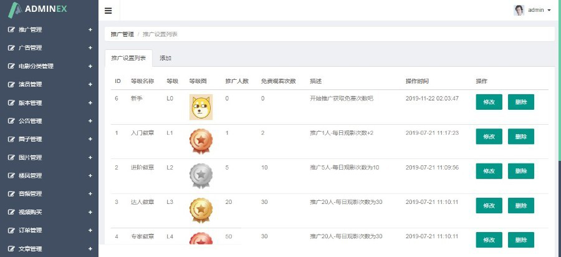561x257 pixels.
Task: Click timestamp 2019-11-22 02:03:47
Action: point(432,99)
